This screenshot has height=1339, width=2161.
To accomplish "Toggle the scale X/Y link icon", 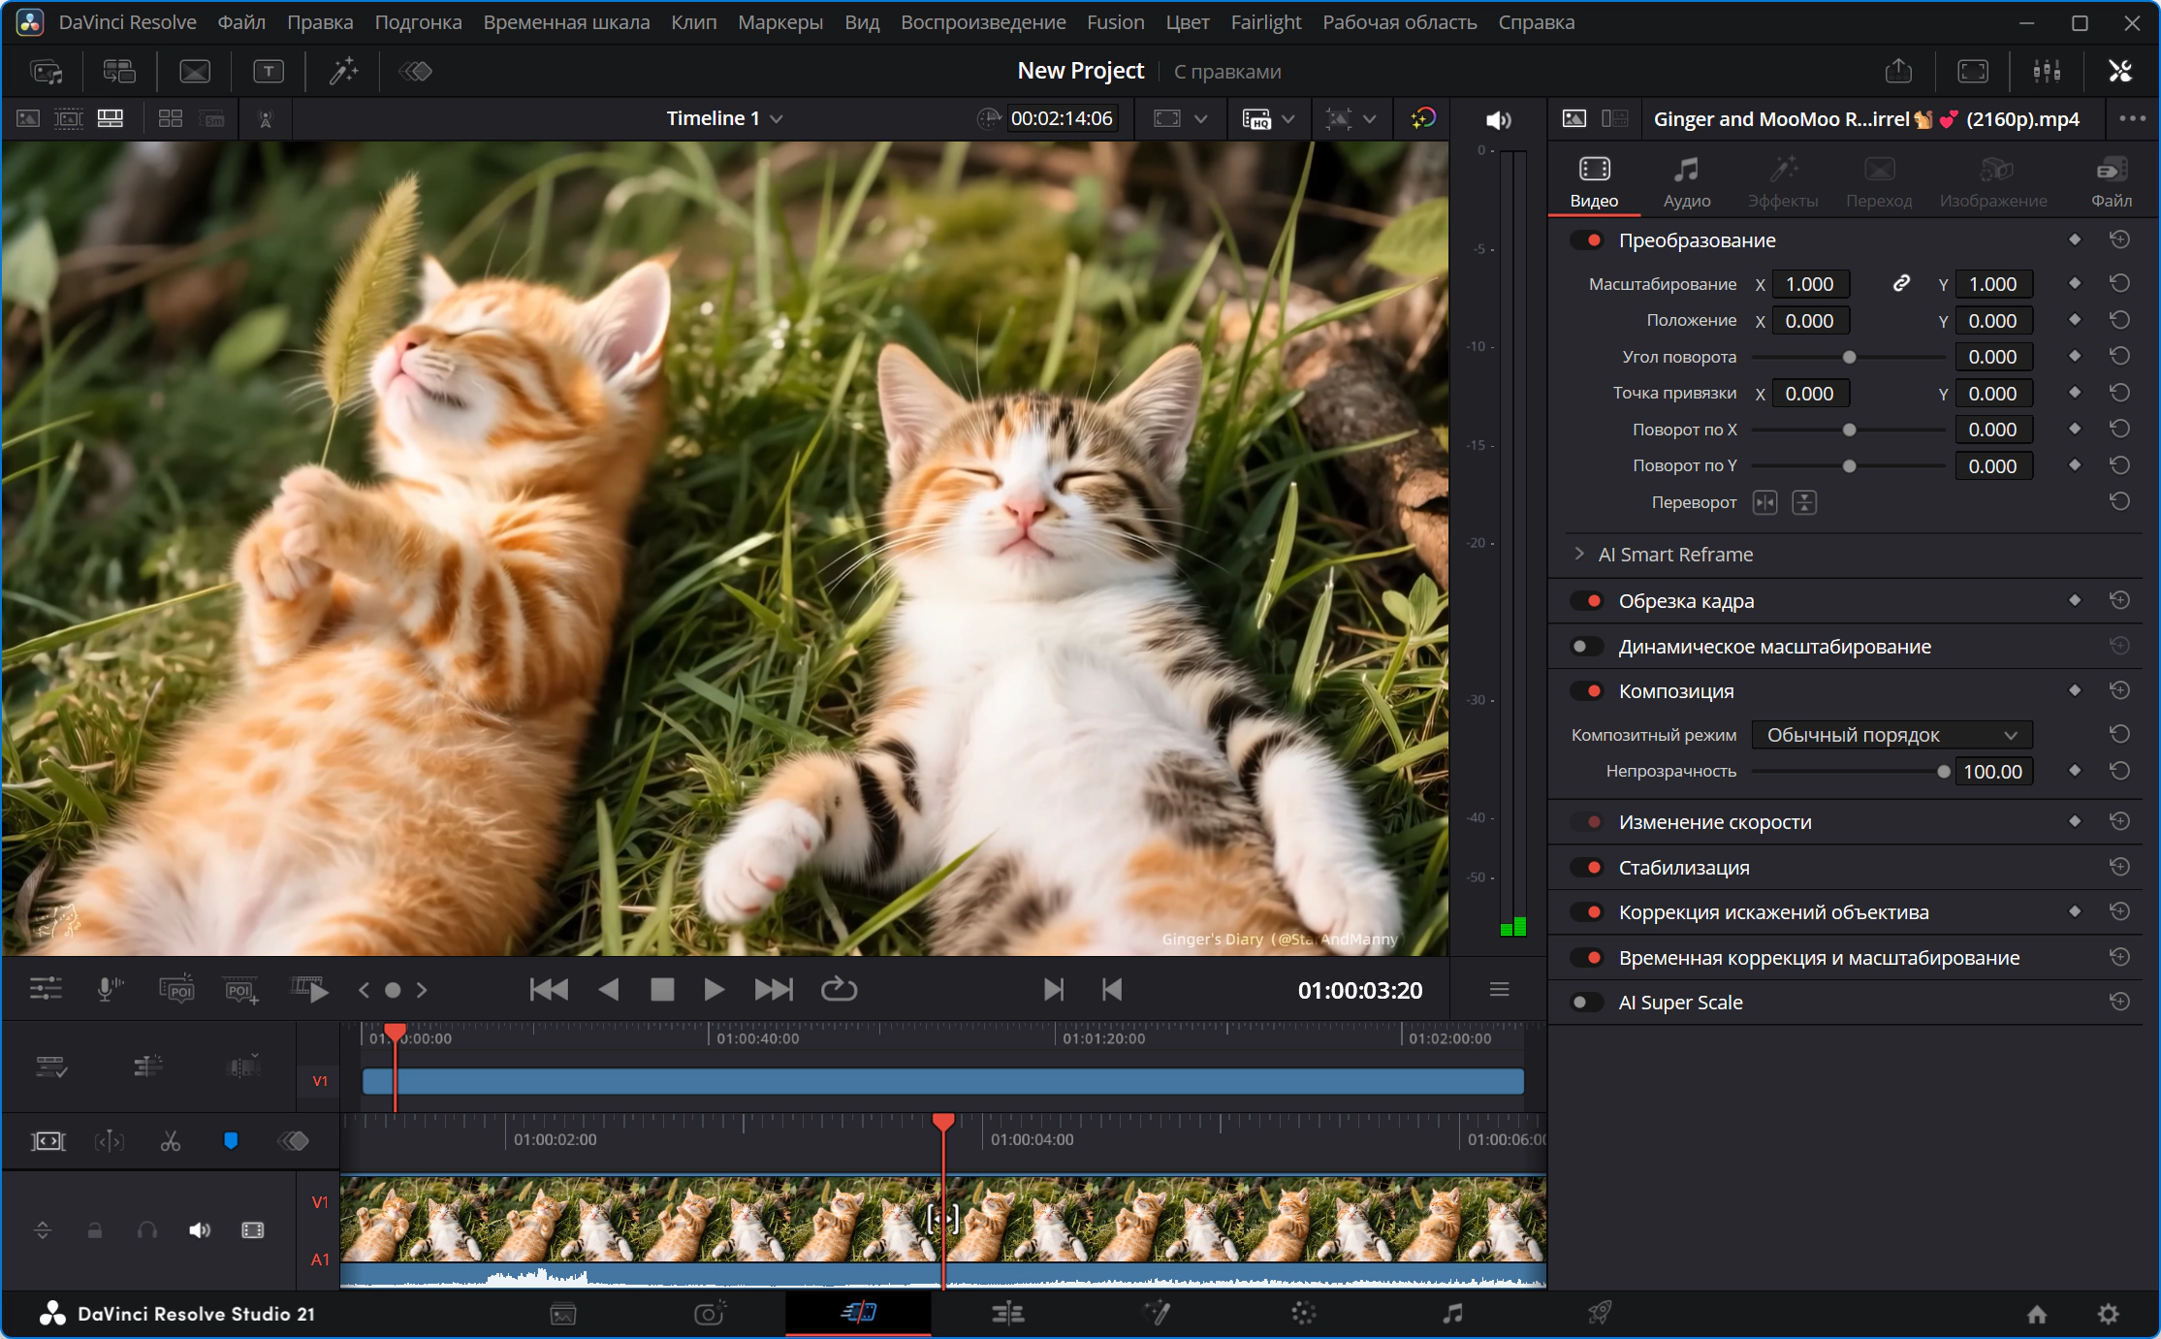I will pos(1901,283).
